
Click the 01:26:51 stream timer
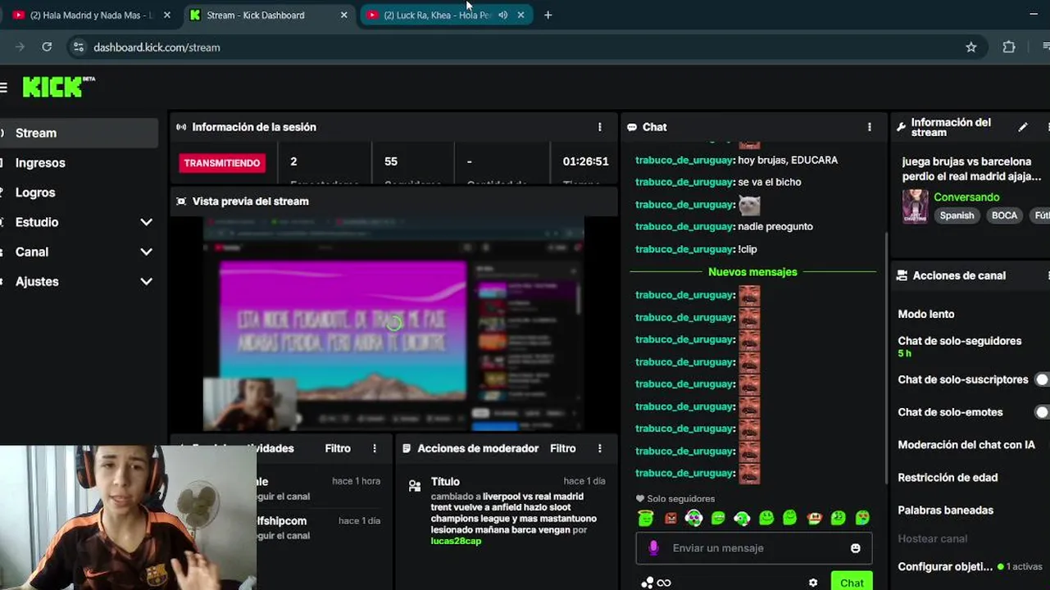tap(585, 162)
